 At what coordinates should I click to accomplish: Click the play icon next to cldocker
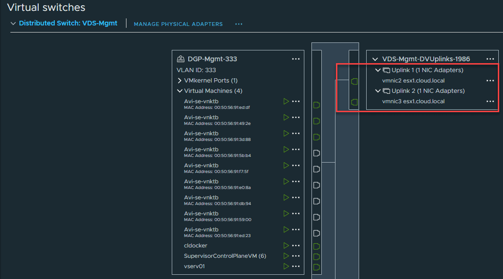pos(286,246)
